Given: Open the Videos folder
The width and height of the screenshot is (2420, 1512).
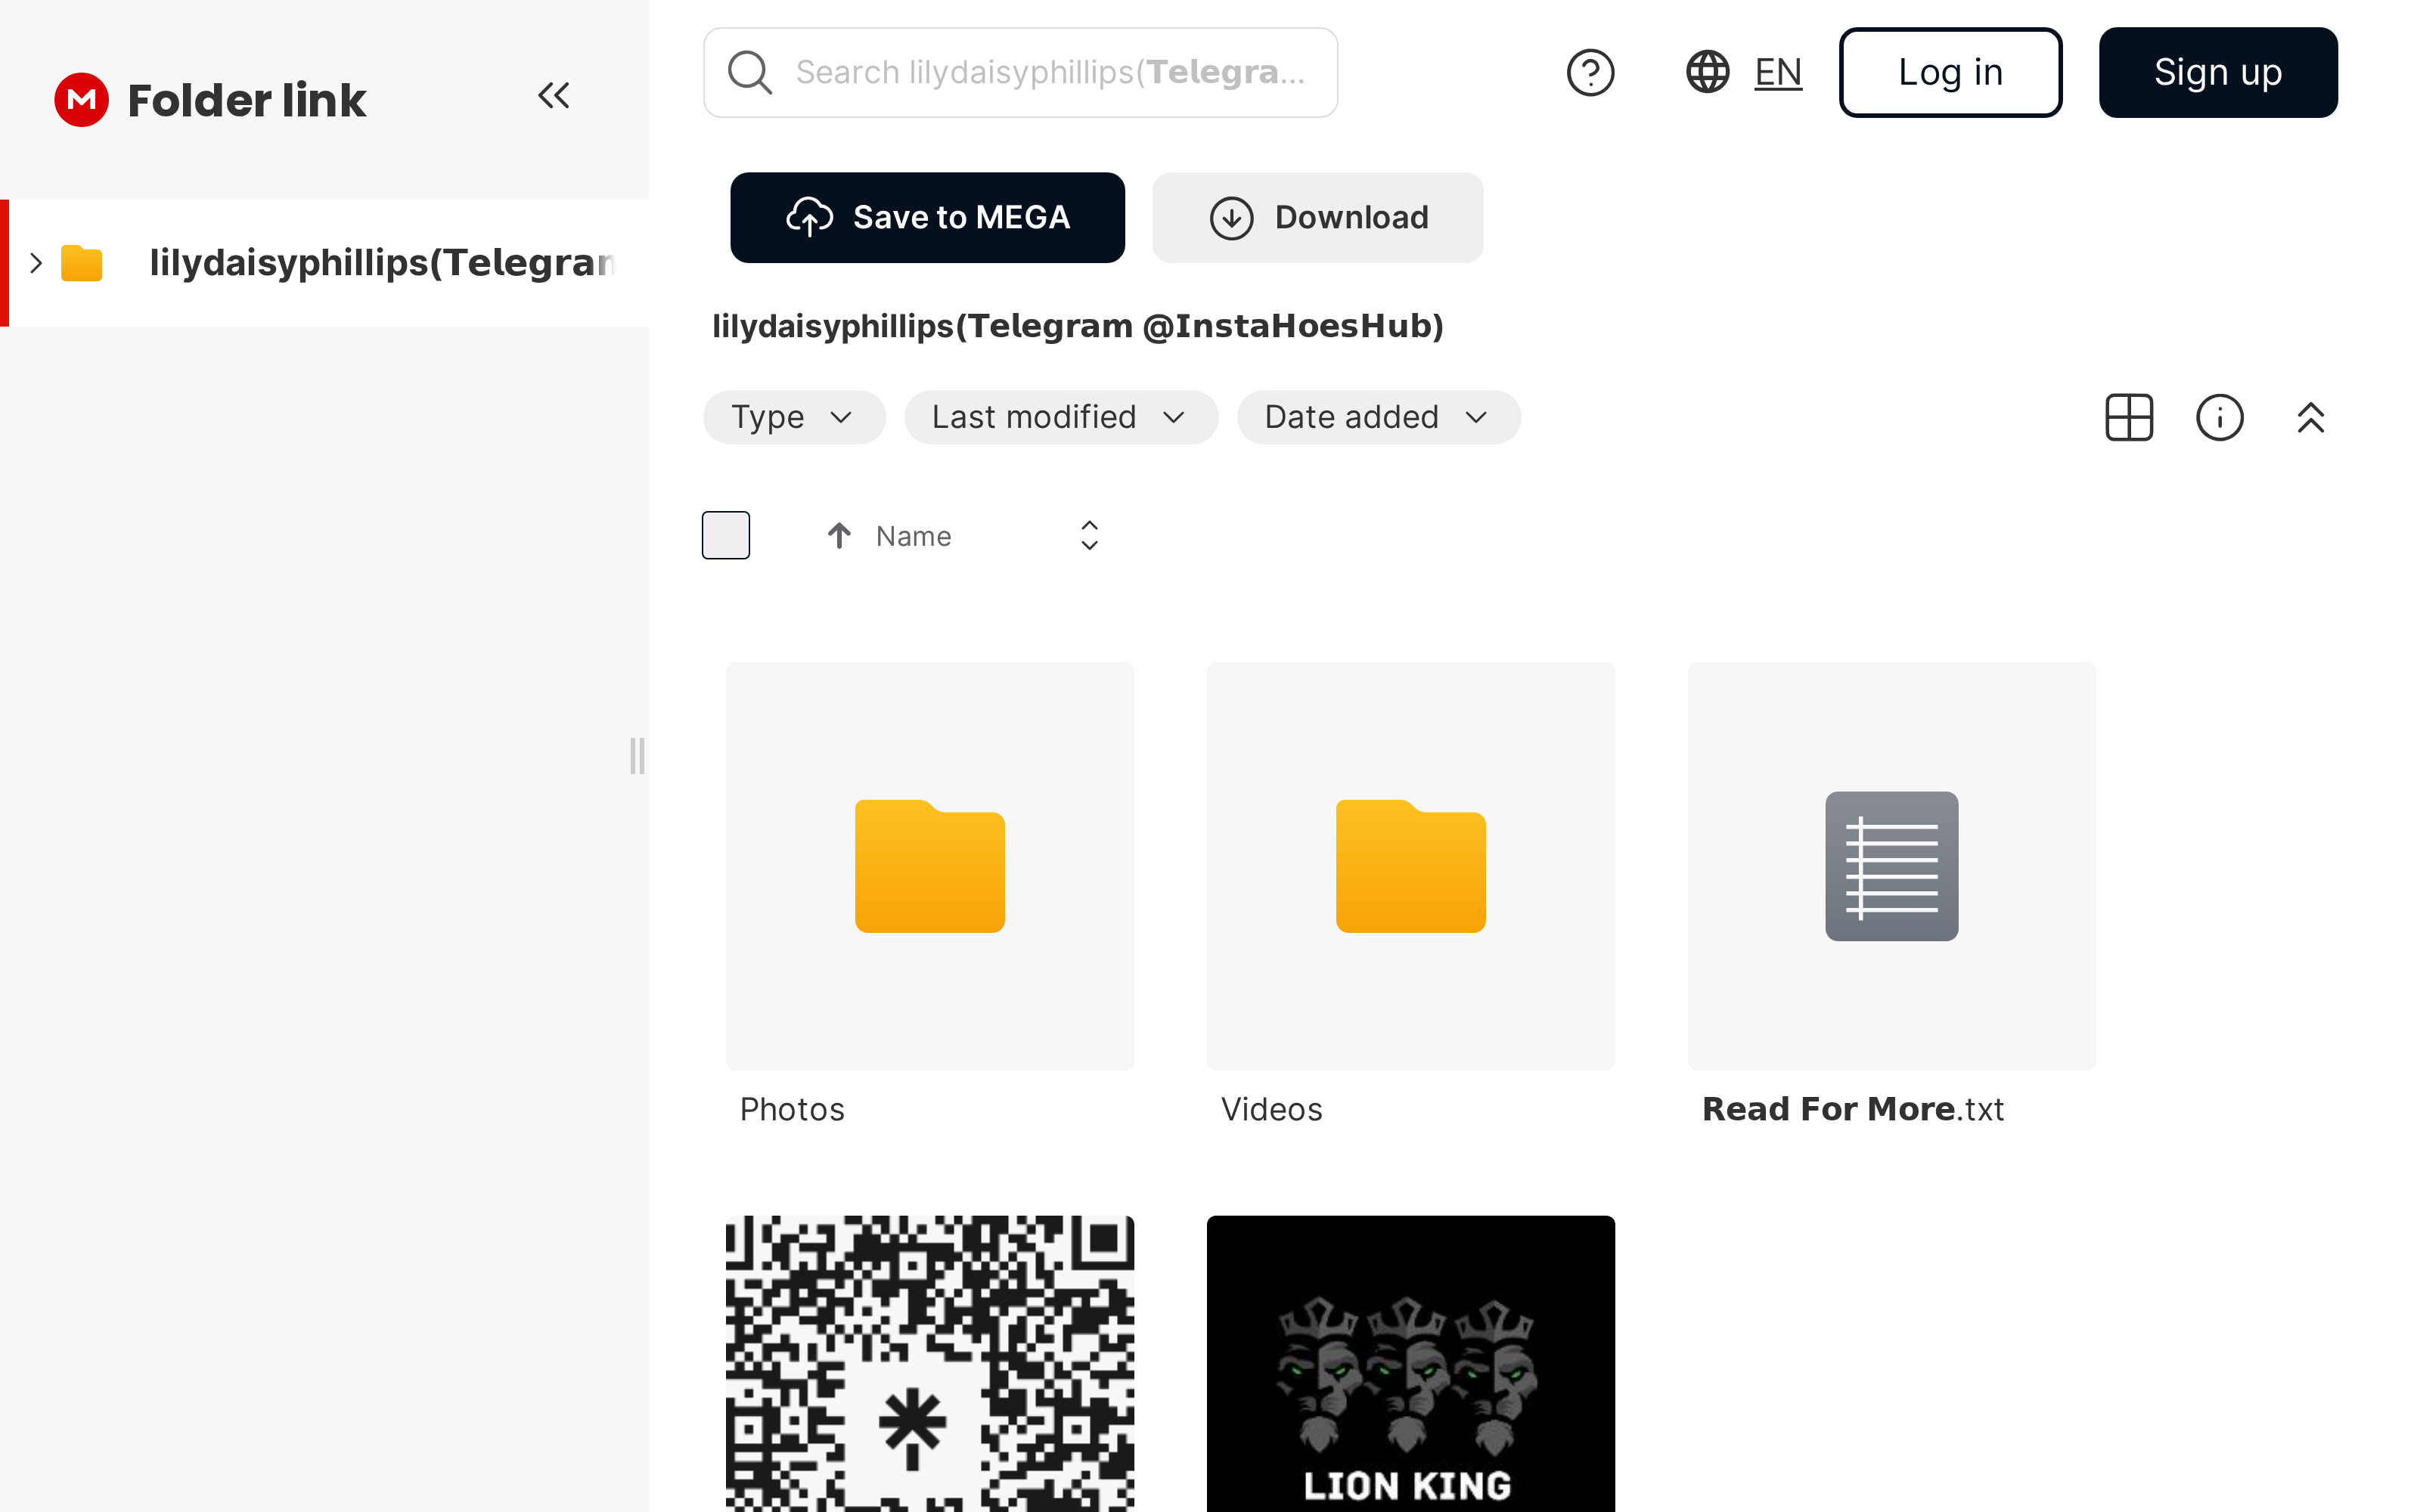Looking at the screenshot, I should 1411,866.
